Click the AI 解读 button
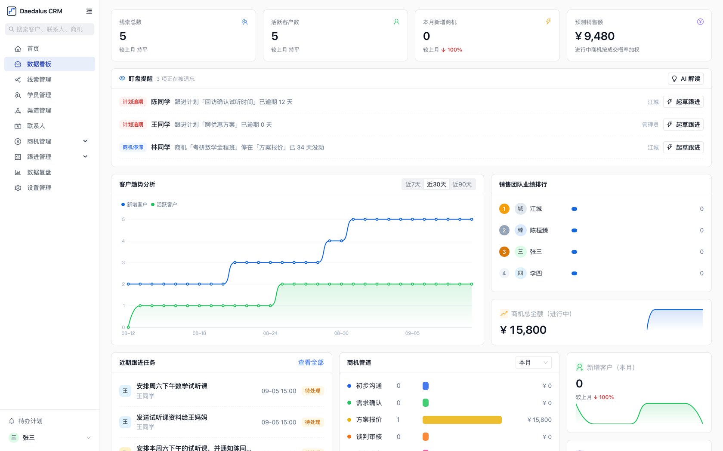723x451 pixels. click(686, 79)
